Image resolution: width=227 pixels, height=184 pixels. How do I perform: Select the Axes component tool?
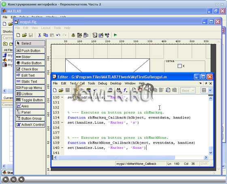30,106
